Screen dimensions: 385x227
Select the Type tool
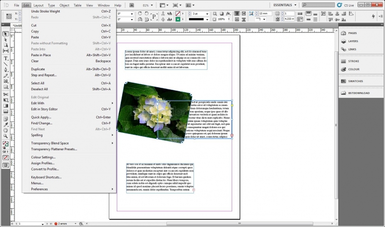coord(5,58)
